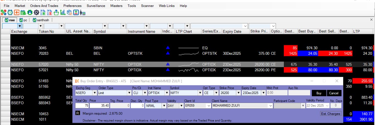The height and width of the screenshot is (125, 375).
Task: Click the Buy Order Entry window logo icon
Action: pyautogui.click(x=77, y=81)
